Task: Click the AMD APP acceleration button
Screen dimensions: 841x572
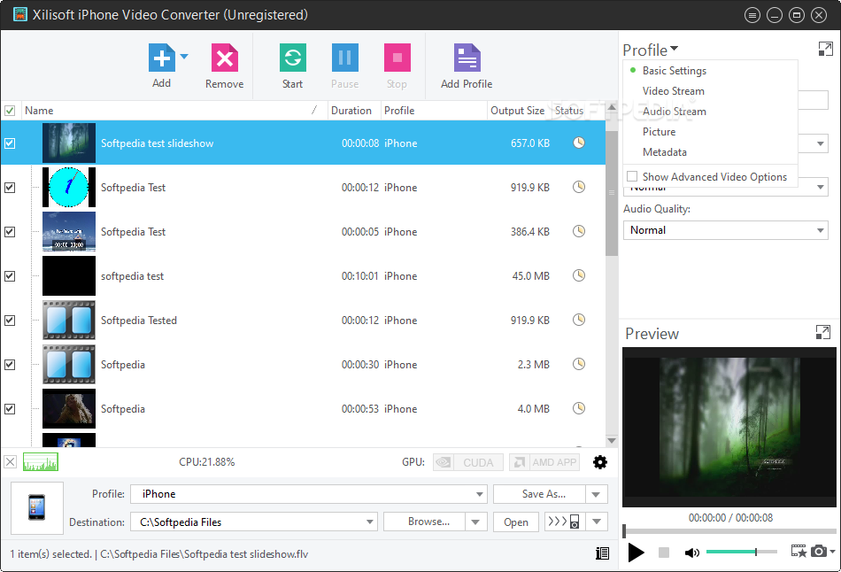Action: pyautogui.click(x=544, y=462)
